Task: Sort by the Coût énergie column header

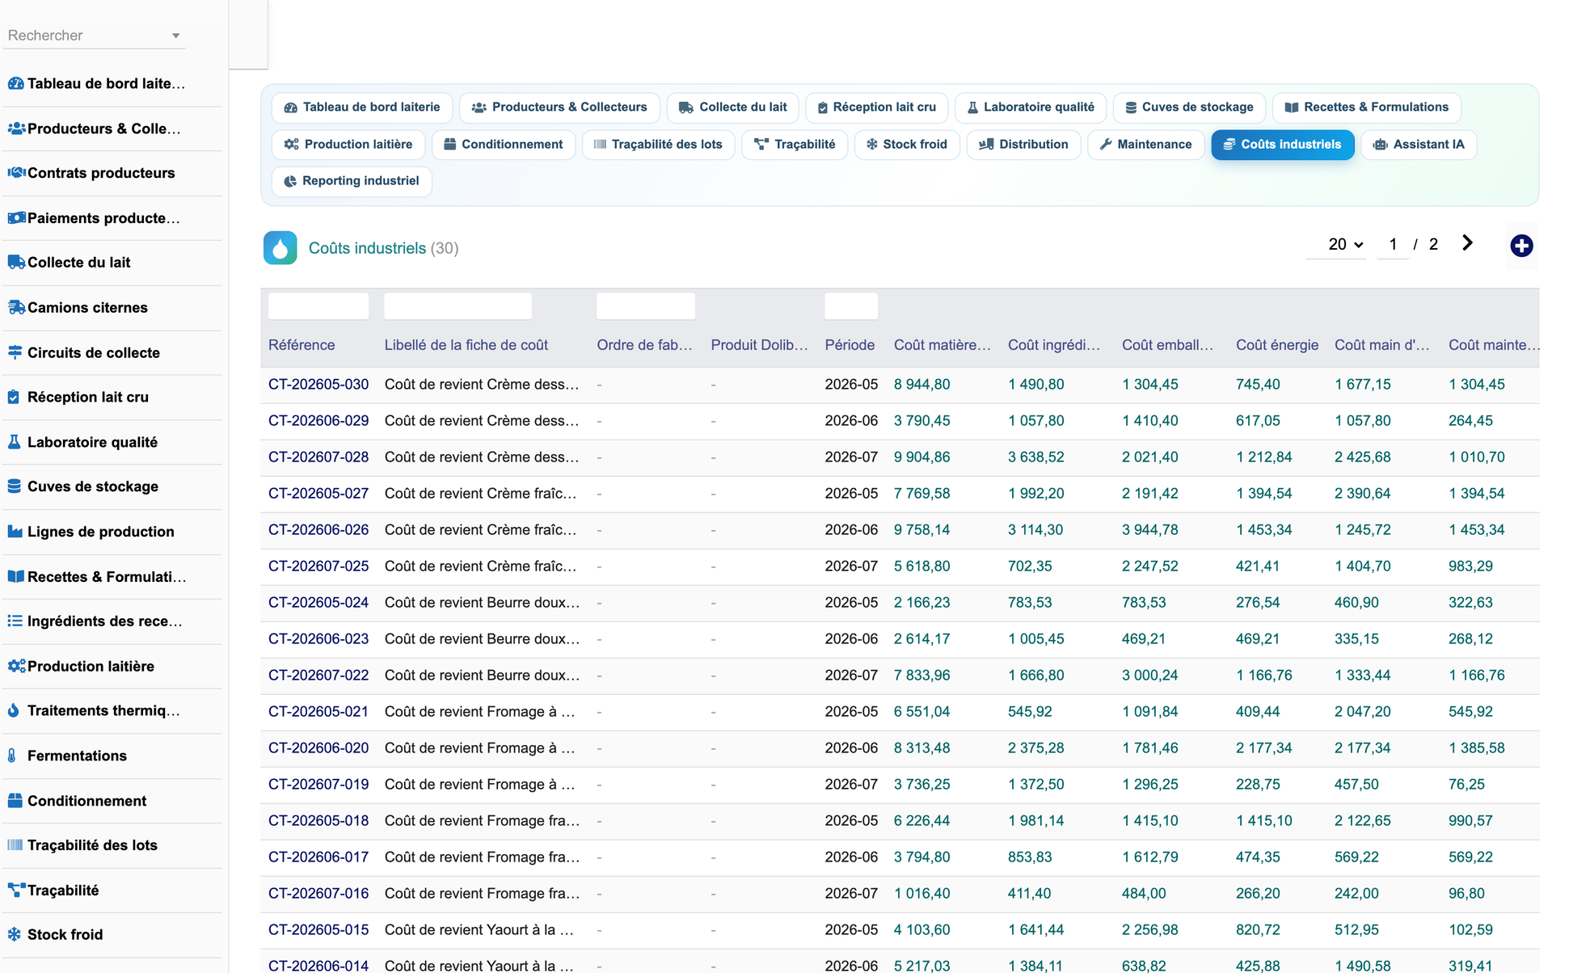Action: click(1277, 345)
